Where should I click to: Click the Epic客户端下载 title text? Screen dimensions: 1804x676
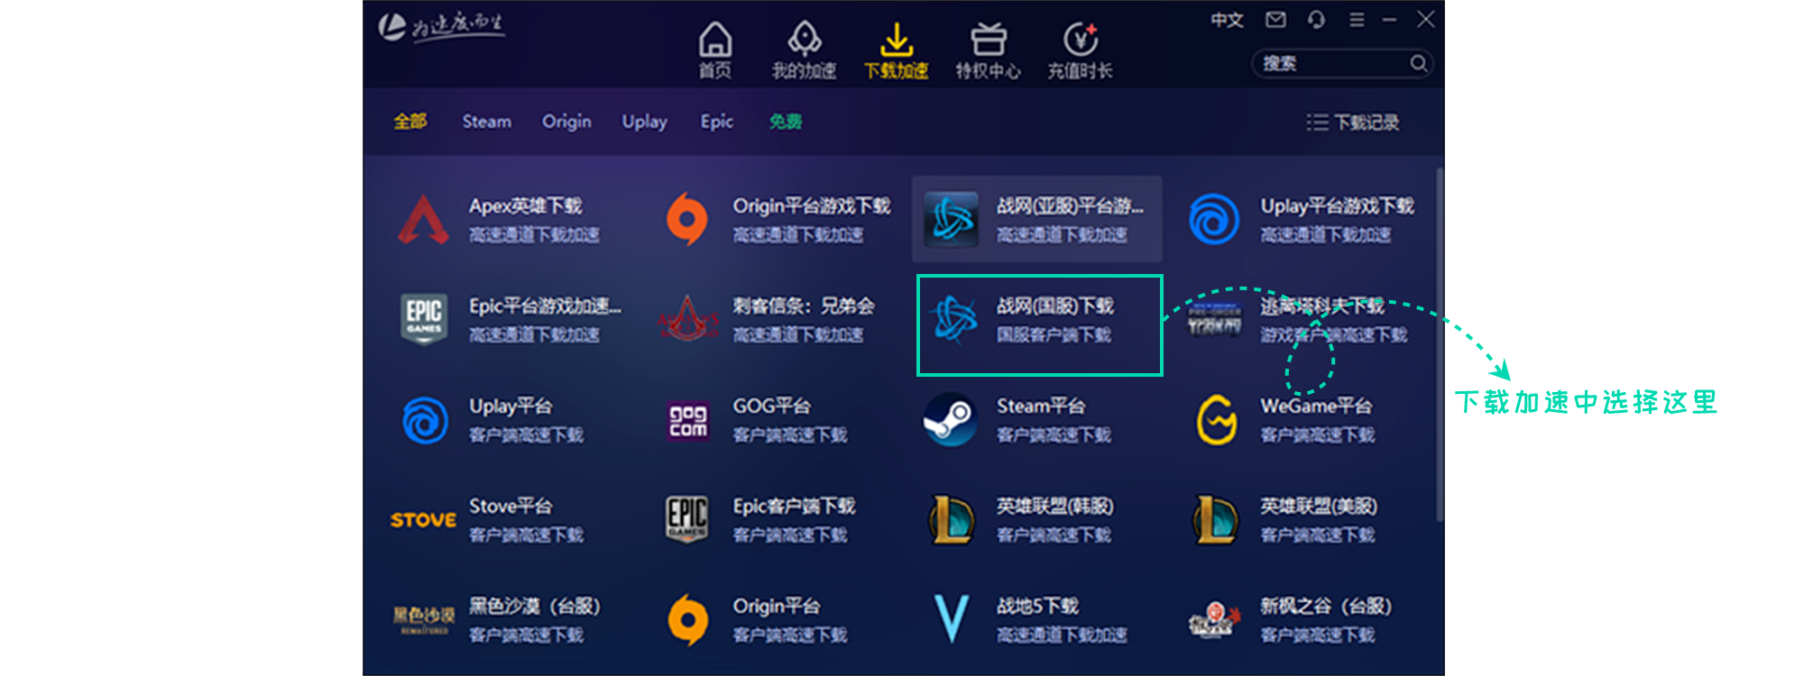click(794, 507)
